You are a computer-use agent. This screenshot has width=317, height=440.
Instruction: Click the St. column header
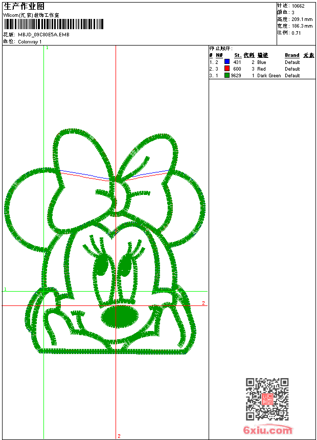[x=238, y=55]
